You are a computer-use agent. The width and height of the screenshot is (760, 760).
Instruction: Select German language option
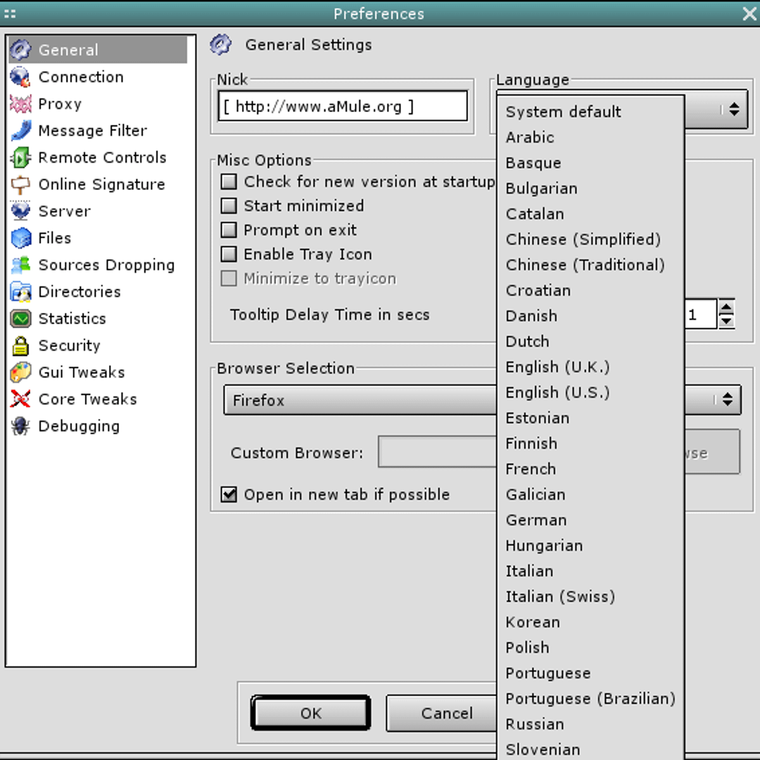click(590, 520)
